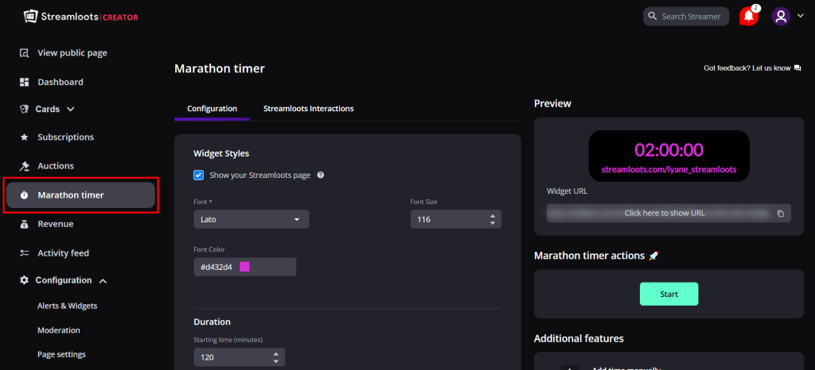
Task: Click the feedback chat bubble icon
Action: click(797, 67)
